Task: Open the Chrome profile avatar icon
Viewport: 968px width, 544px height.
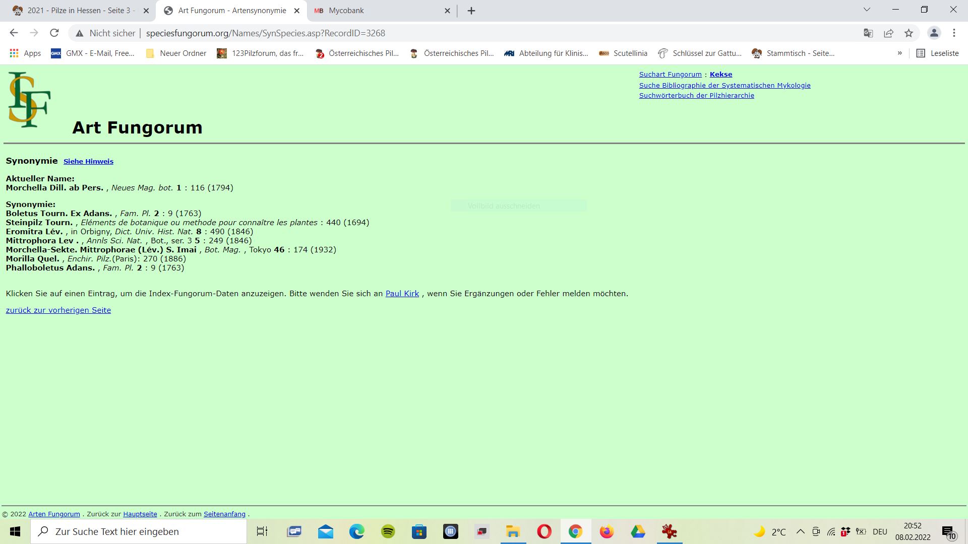Action: [x=934, y=33]
